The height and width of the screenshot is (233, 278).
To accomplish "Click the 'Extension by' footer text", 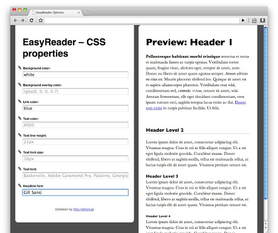I will (64, 209).
